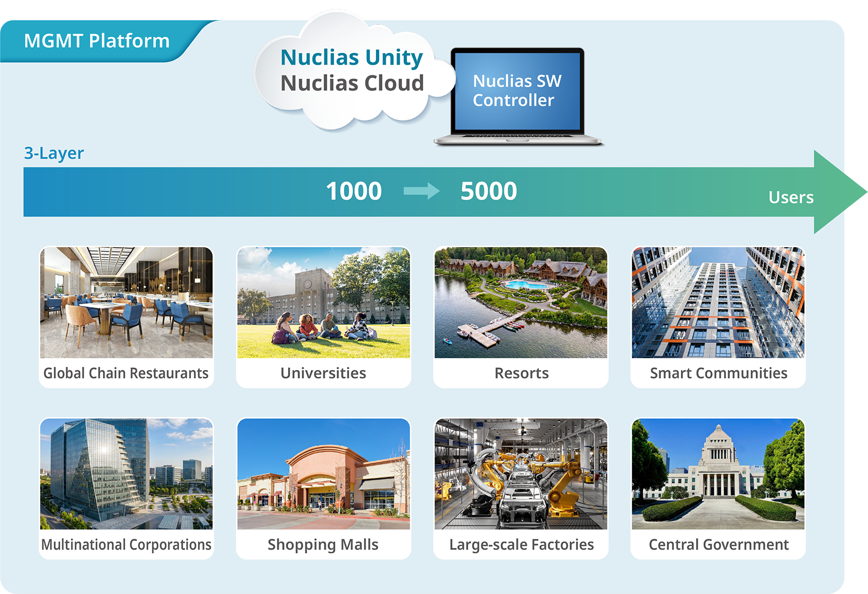Click the Global Chain Restaurants caption
Image resolution: width=868 pixels, height=594 pixels.
coord(126,373)
